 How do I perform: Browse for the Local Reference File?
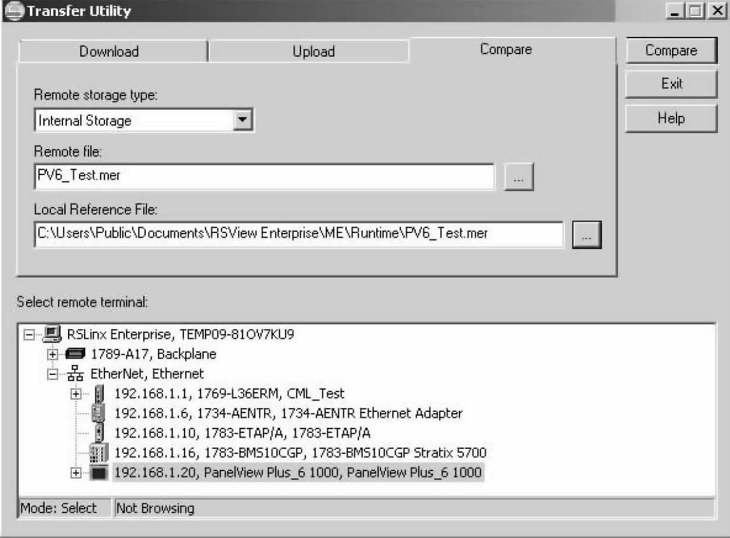point(587,235)
